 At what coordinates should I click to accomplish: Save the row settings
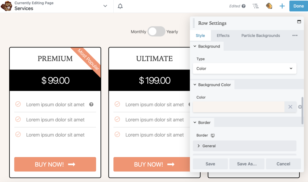(210, 164)
